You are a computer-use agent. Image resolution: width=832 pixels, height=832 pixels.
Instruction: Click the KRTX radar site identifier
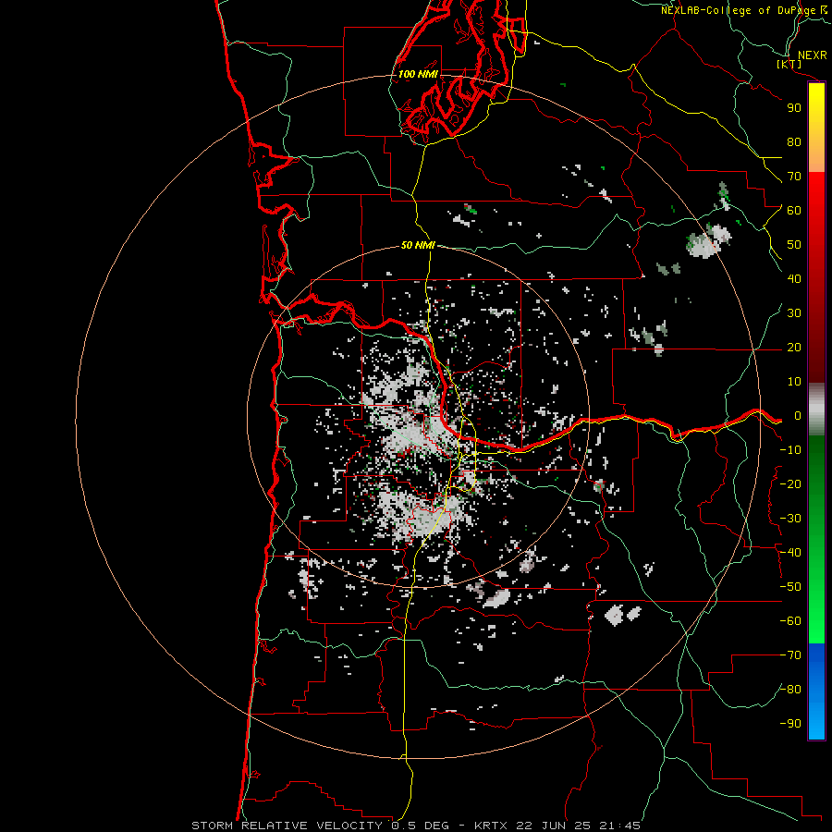coord(491,826)
